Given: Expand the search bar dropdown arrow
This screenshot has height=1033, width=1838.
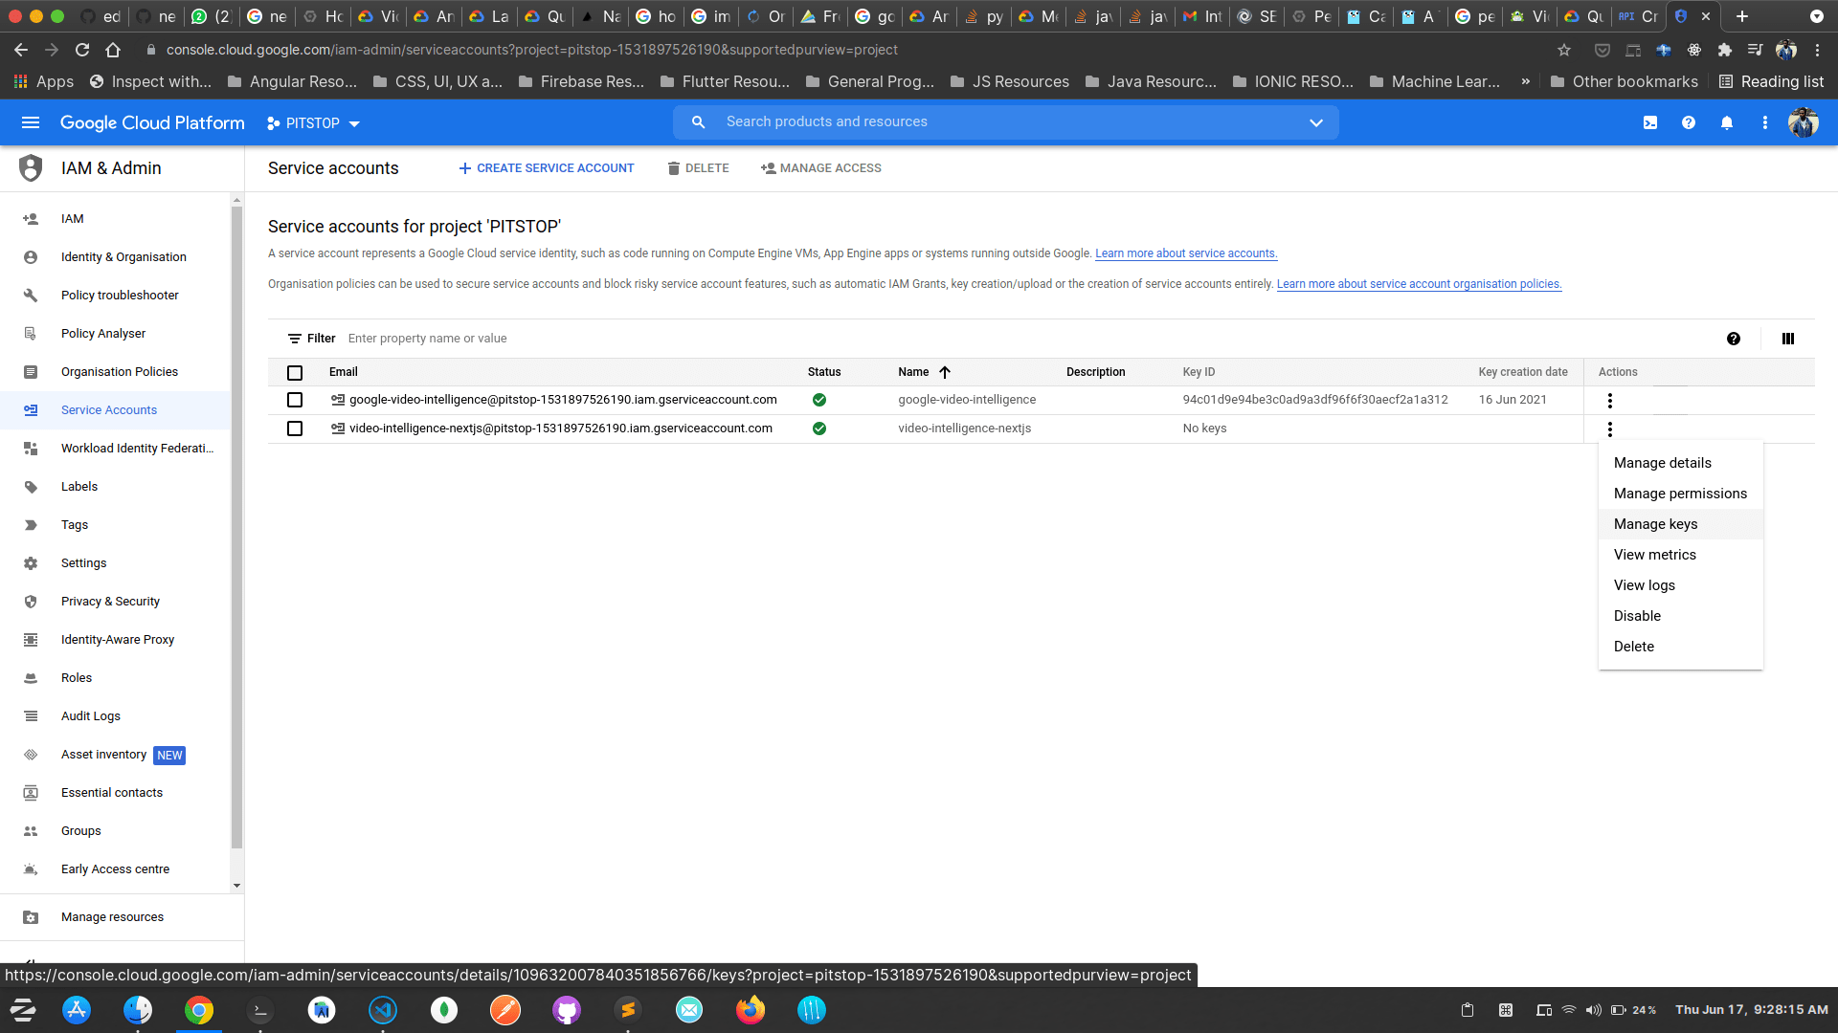Looking at the screenshot, I should (1316, 122).
